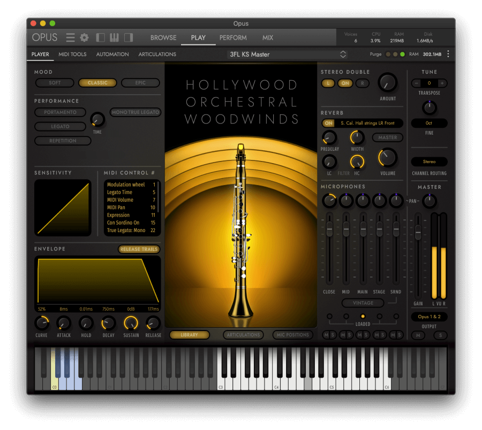Click the Reverb Width knob

coord(357,137)
